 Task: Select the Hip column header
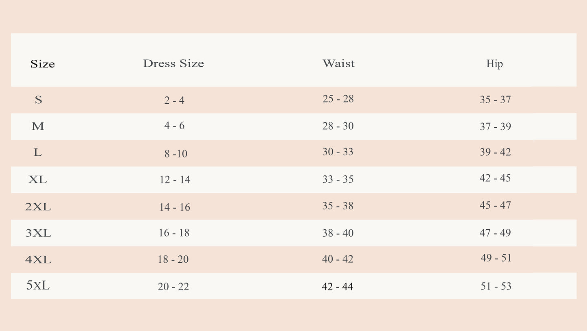pyautogui.click(x=494, y=63)
